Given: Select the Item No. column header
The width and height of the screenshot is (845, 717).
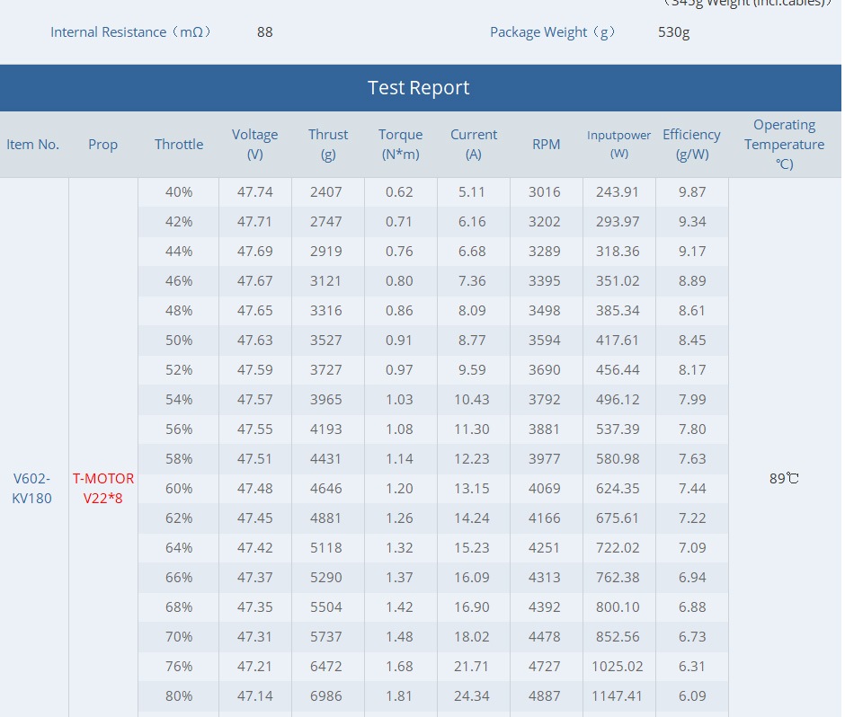Looking at the screenshot, I should coord(33,145).
